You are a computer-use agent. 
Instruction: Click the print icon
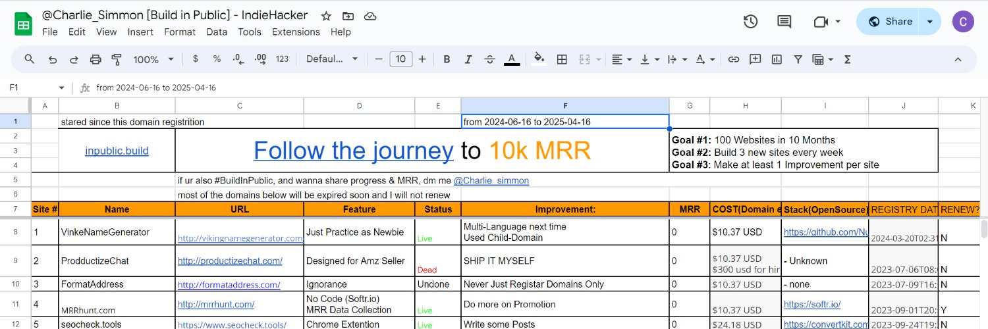(x=96, y=59)
